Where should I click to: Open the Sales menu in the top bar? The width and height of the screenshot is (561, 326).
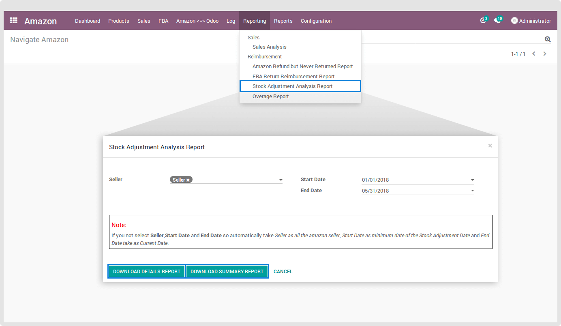pyautogui.click(x=144, y=21)
